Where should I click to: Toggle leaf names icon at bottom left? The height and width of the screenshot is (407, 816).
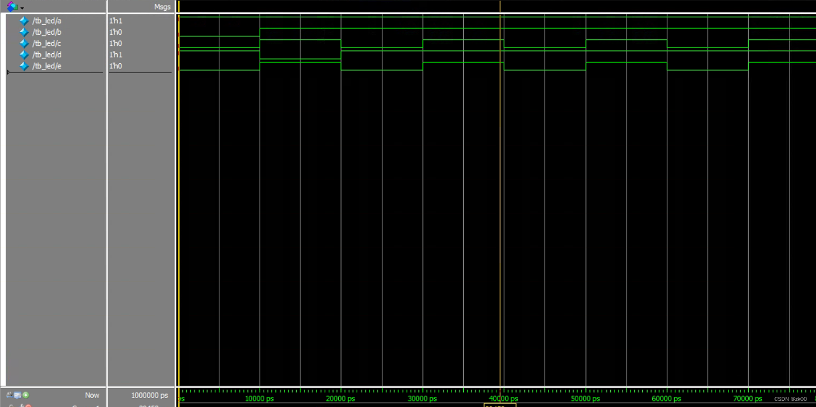click(10, 395)
